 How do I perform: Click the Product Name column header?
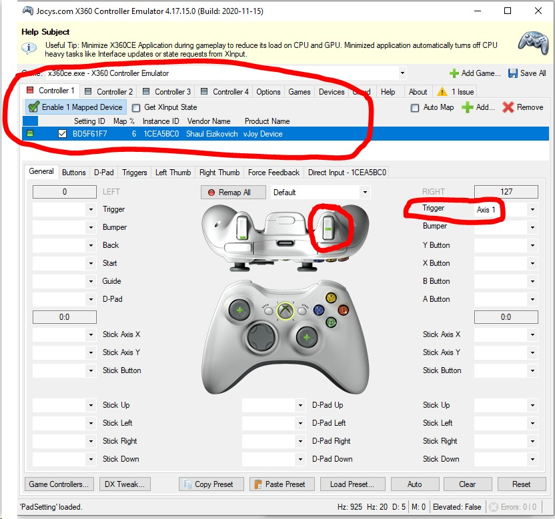click(x=267, y=121)
